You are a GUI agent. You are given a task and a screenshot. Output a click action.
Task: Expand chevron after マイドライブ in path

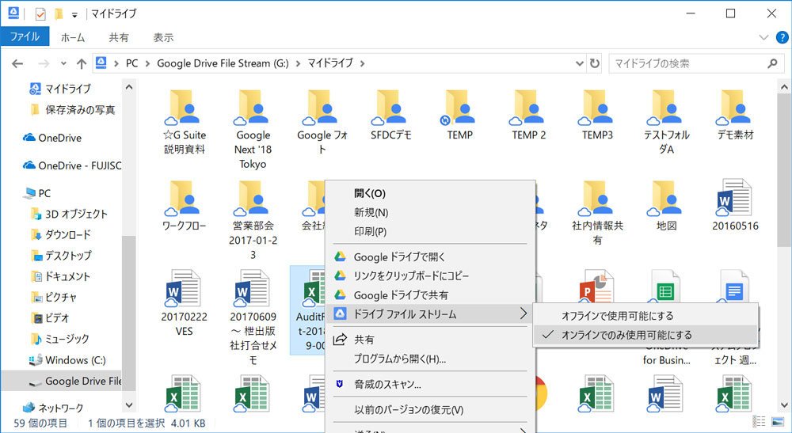[x=362, y=63]
